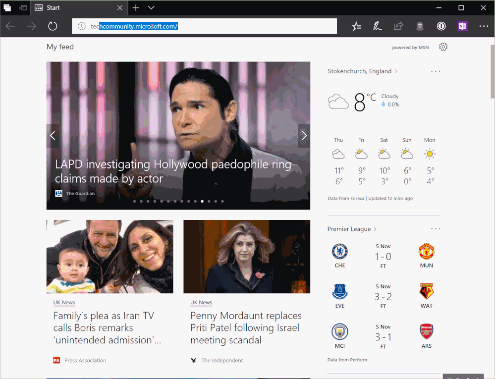The width and height of the screenshot is (495, 379).
Task: Click the powered by MSN text
Action: [x=410, y=48]
